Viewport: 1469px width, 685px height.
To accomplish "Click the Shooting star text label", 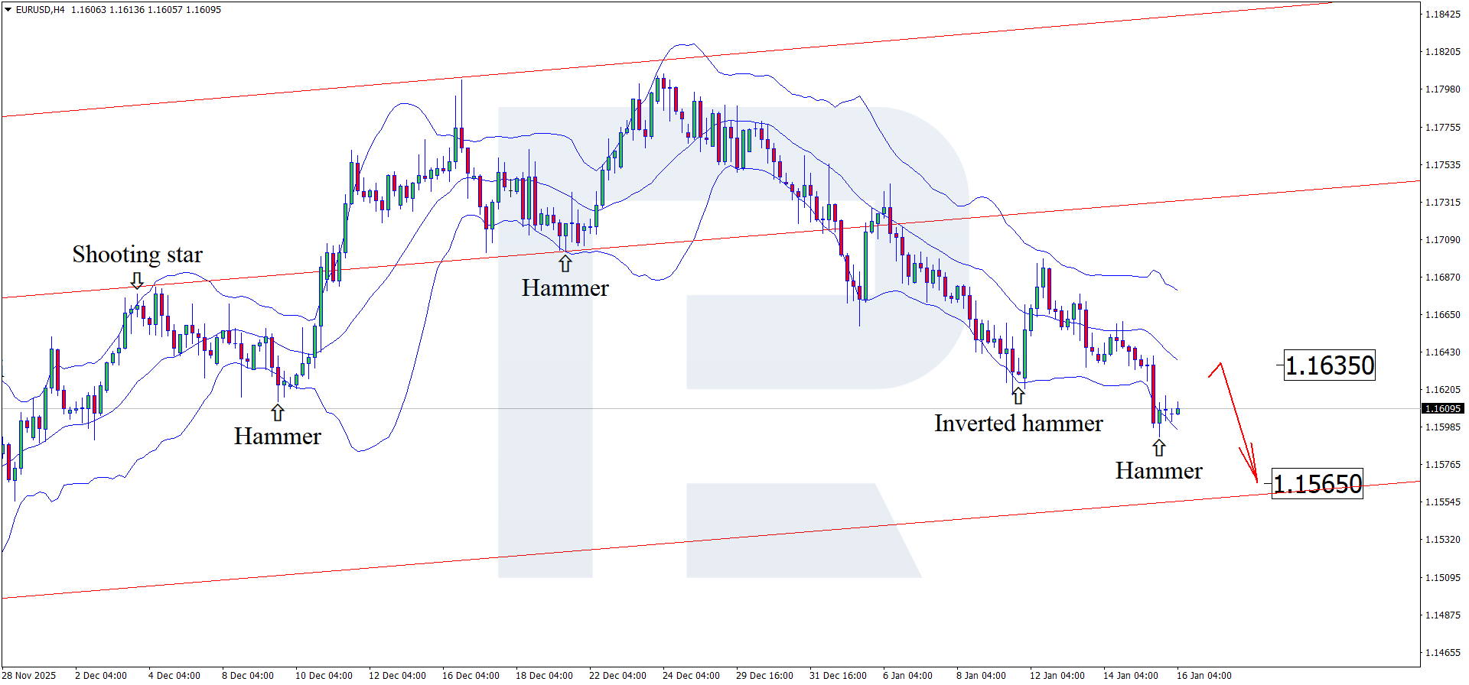I will 137,254.
